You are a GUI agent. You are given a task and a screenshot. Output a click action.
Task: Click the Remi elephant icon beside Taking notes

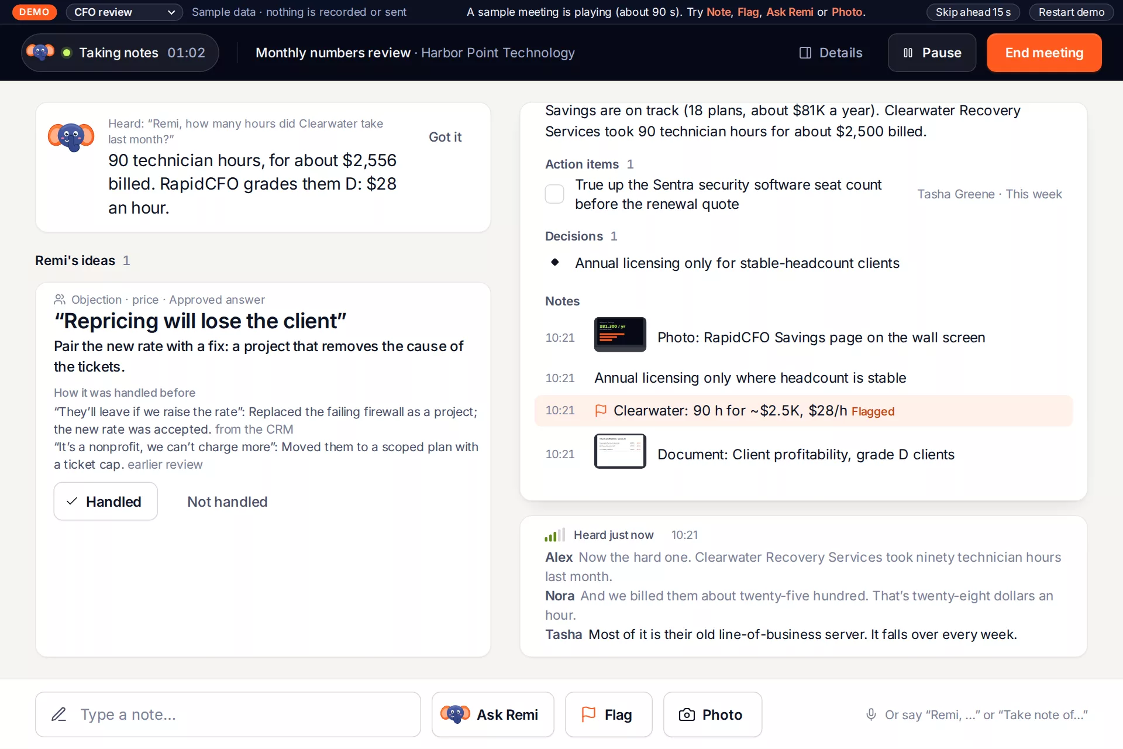click(40, 53)
